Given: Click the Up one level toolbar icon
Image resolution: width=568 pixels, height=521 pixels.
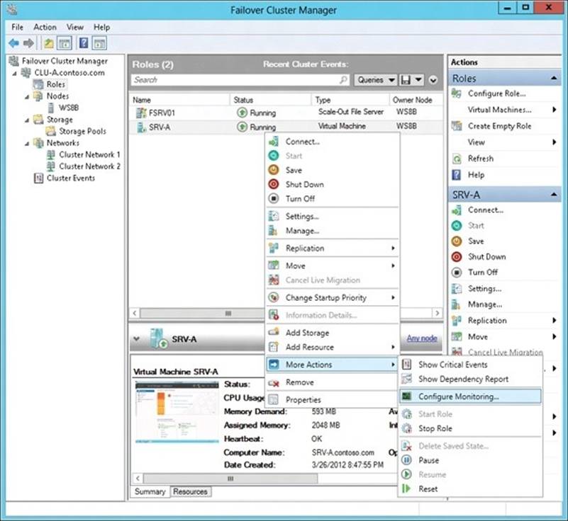Looking at the screenshot, I should tap(48, 43).
